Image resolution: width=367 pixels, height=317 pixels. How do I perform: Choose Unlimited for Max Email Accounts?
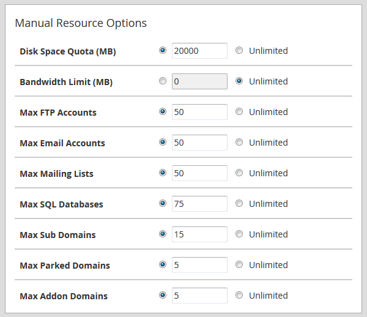[239, 142]
